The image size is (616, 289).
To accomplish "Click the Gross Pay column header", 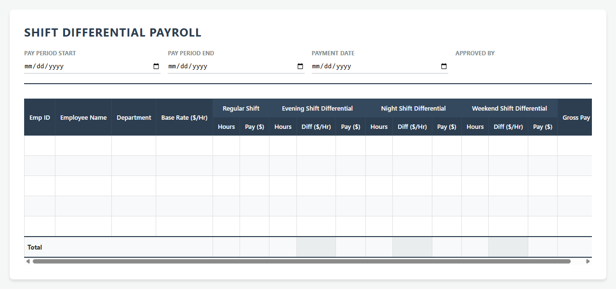I will tap(575, 117).
